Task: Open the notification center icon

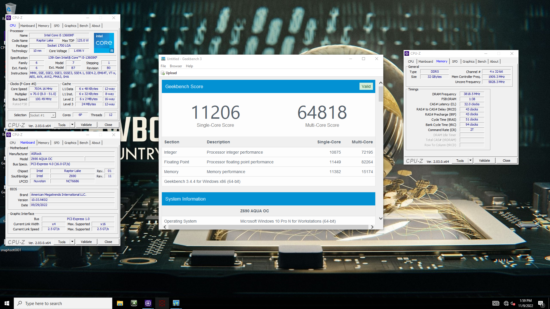Action: [541, 303]
